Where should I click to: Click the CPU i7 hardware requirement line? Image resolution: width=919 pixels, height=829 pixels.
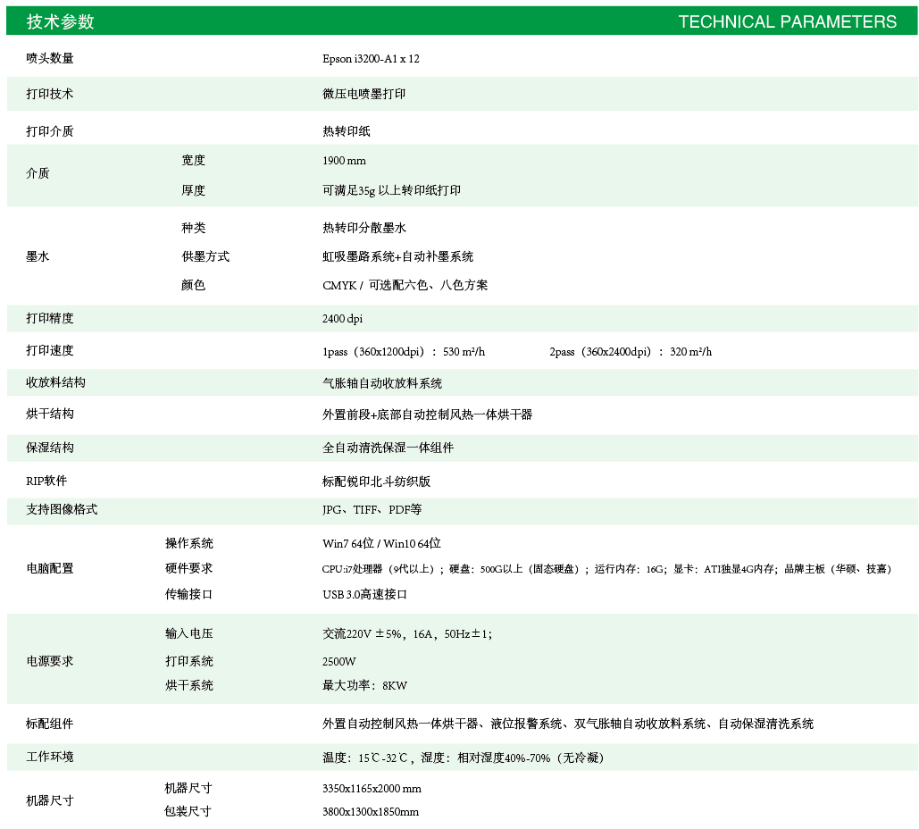click(x=607, y=569)
